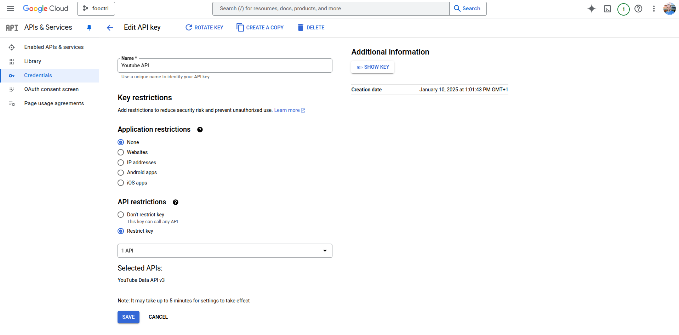Save the API key changes

128,317
